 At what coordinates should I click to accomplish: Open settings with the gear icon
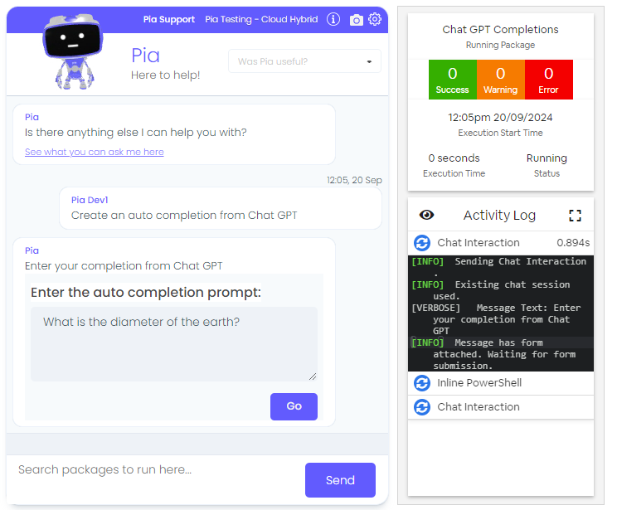pyautogui.click(x=375, y=19)
